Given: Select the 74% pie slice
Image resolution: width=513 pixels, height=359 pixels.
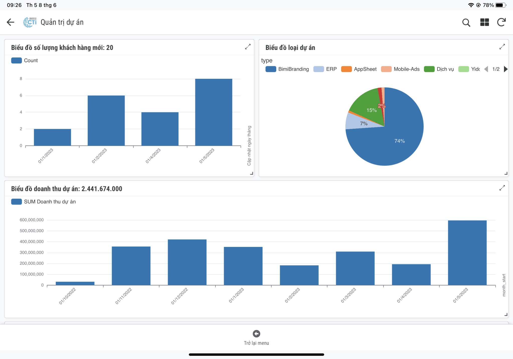Looking at the screenshot, I should tap(400, 141).
